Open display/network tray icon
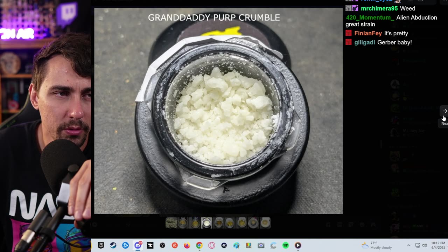Screen dimensions: 448x252 point(418,245)
